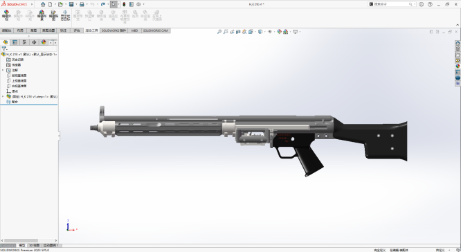Switch to DisplayManager tab
The height and width of the screenshot is (252, 461).
click(x=44, y=42)
